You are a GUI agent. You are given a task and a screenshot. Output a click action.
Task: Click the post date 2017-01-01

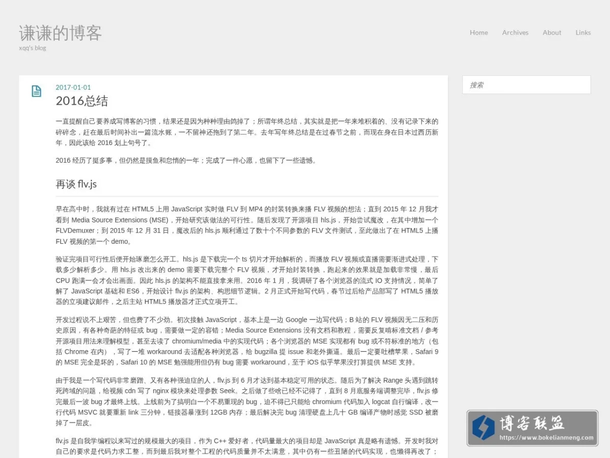[73, 87]
